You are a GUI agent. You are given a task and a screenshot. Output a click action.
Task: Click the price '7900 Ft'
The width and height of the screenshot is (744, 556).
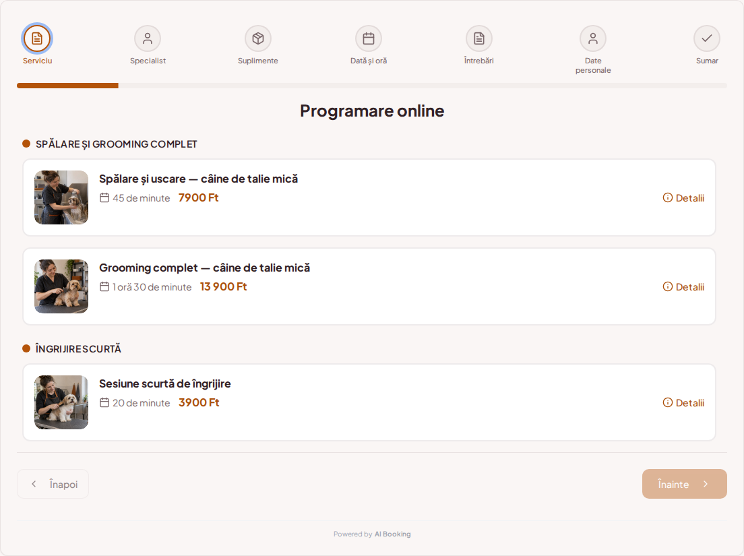pyautogui.click(x=198, y=198)
